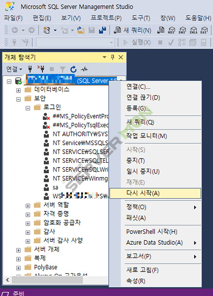
Task: Expand the 서버 개체 folder
Action: point(18,250)
